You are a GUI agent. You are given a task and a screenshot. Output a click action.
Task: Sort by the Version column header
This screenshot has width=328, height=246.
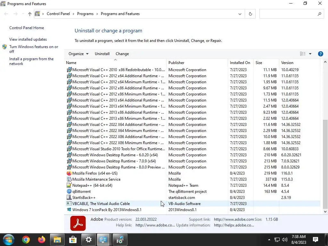299,62
